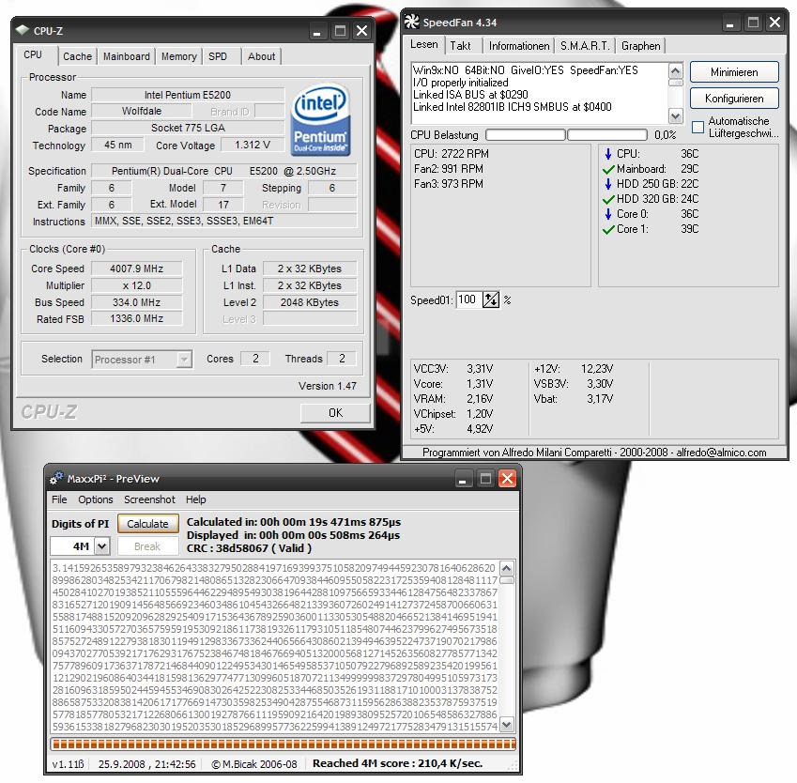Click the down arrow icon beside CPU temperature
Screen dimensions: 797x783
pos(608,154)
